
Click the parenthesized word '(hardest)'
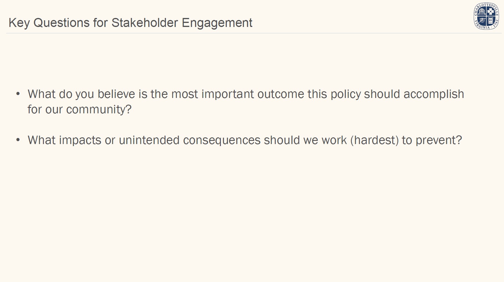point(374,140)
